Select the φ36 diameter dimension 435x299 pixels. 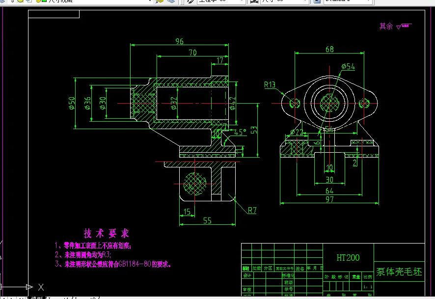tap(87, 103)
